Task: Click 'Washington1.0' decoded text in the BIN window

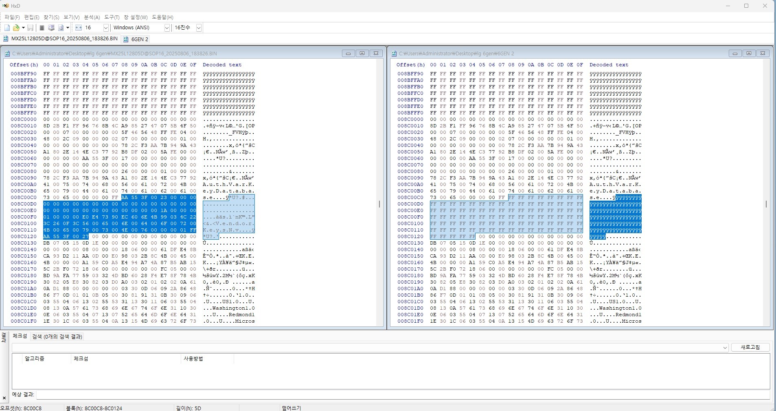Action: point(234,308)
